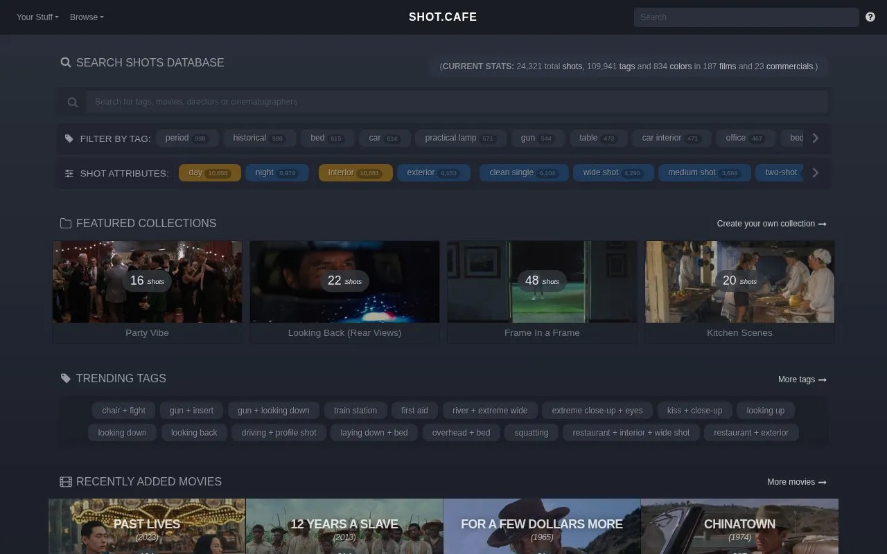Screen dimensions: 887x554
Task: Show more shot attributes with the right chevron
Action: pyautogui.click(x=816, y=172)
